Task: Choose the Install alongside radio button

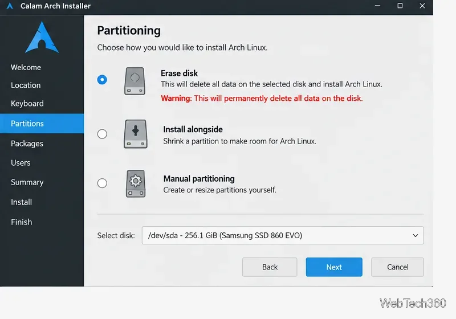Action: click(x=102, y=134)
